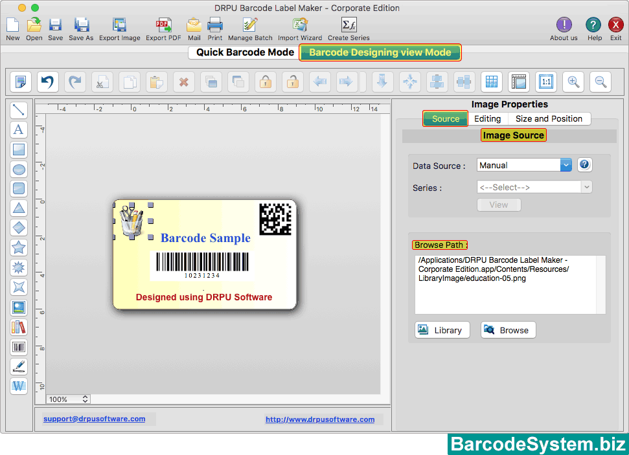This screenshot has height=455, width=629.
Task: Delete the selected object with red X
Action: pyautogui.click(x=184, y=82)
